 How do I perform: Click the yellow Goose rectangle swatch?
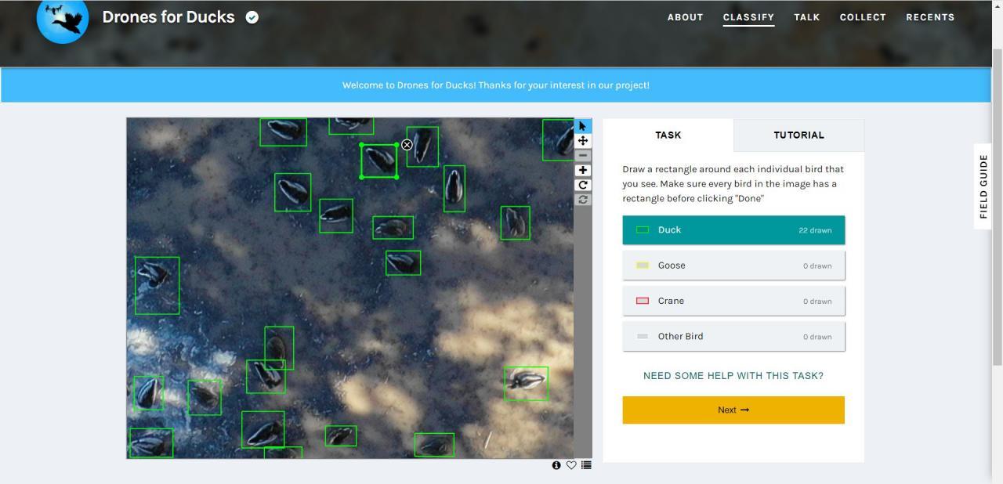pos(643,265)
